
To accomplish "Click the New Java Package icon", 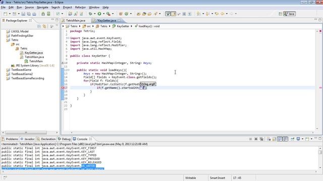I will tap(121, 14).
